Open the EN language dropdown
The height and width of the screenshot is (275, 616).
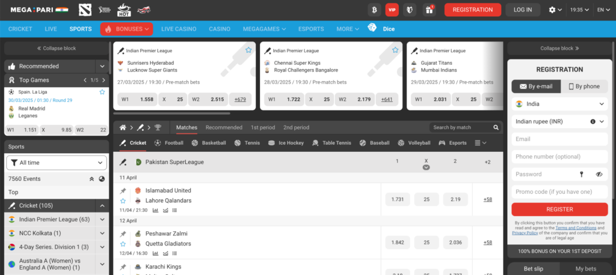point(603,10)
